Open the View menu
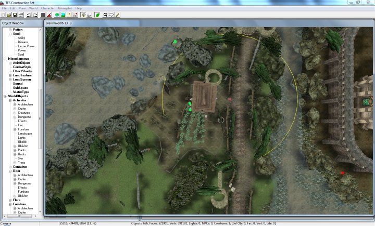This screenshot has width=375, height=226. [x=22, y=8]
